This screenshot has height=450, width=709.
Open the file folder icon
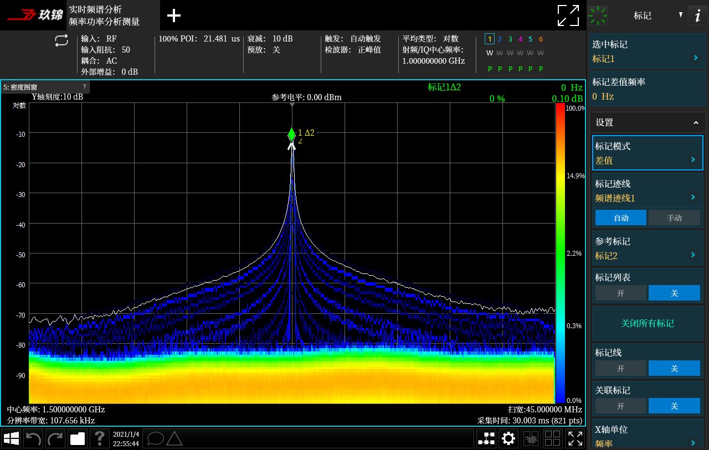point(78,438)
